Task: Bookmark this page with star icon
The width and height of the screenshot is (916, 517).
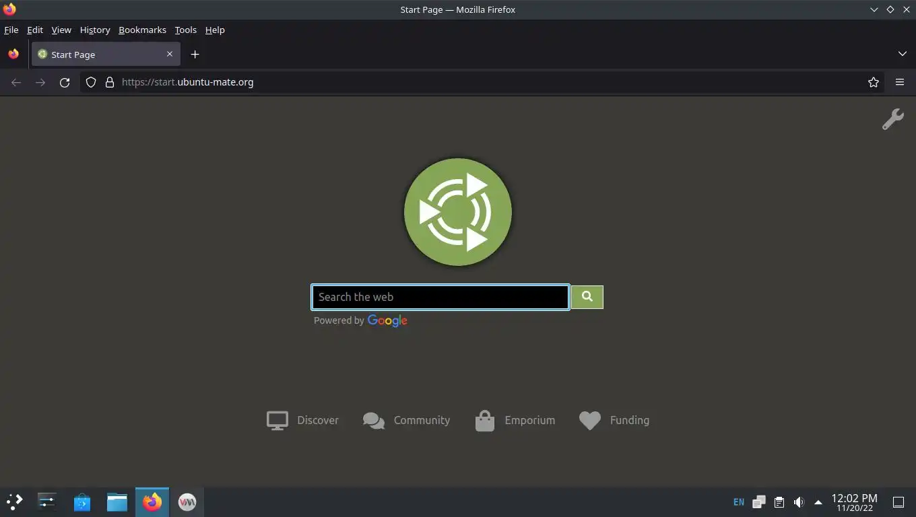Action: [874, 82]
